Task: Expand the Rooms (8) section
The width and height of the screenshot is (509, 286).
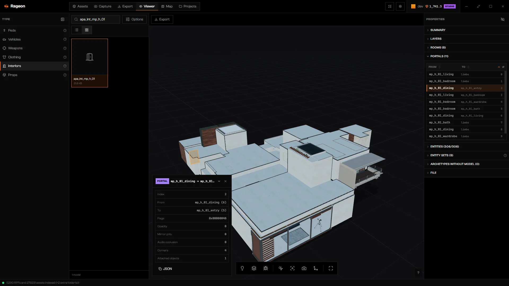Action: click(467, 47)
